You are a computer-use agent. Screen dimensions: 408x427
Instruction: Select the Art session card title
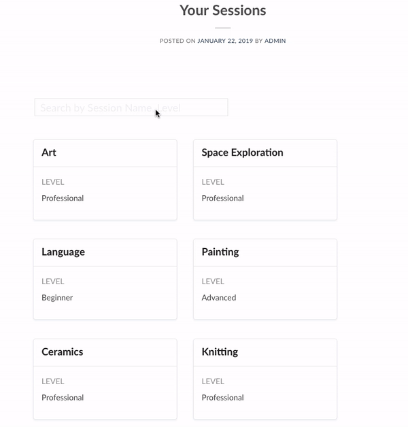pyautogui.click(x=49, y=152)
